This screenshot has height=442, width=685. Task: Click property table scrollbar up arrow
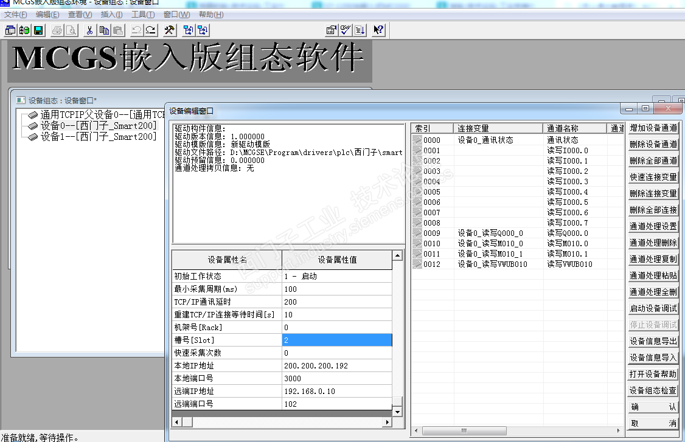pyautogui.click(x=397, y=255)
